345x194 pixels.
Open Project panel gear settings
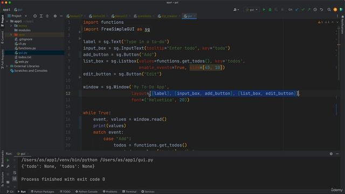55,16
